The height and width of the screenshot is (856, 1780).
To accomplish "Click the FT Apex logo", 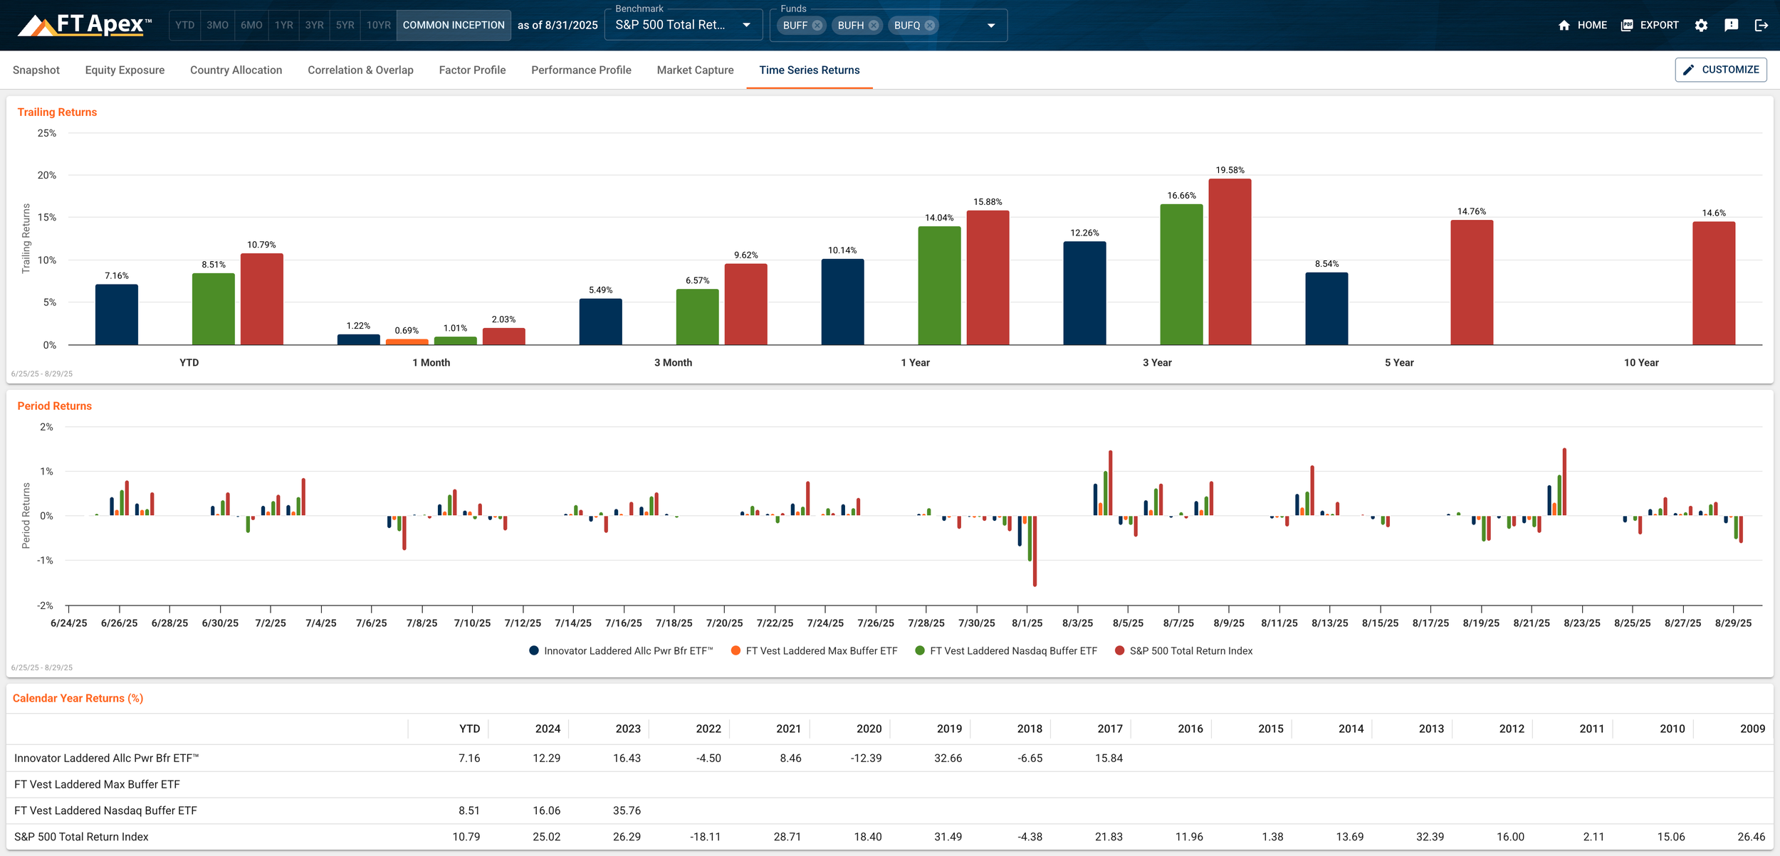I will [82, 23].
